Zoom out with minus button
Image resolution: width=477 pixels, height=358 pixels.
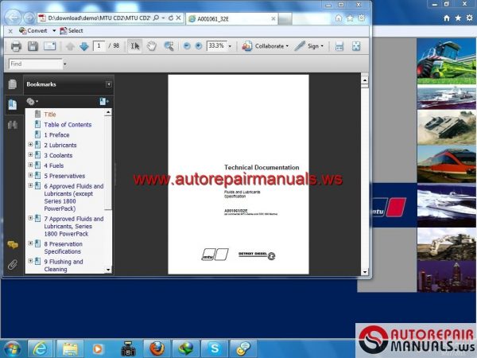coord(187,46)
